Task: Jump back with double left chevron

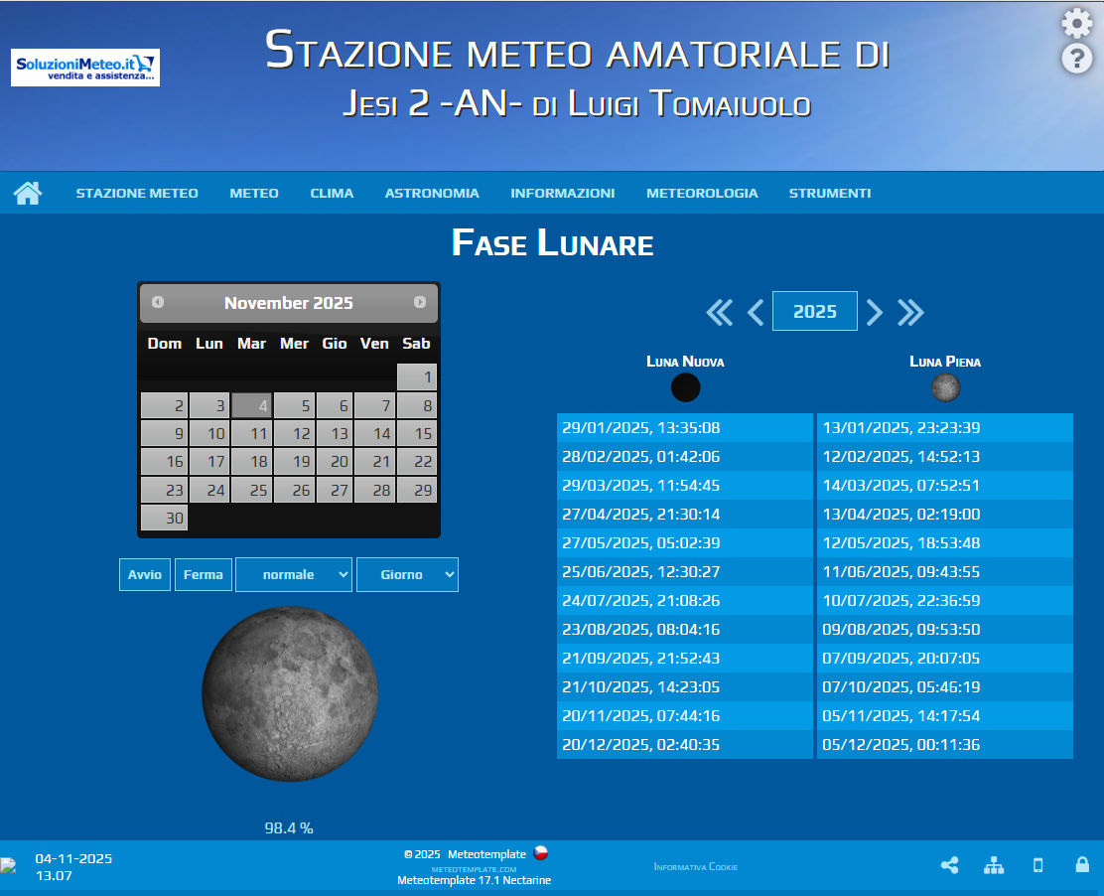Action: [719, 313]
